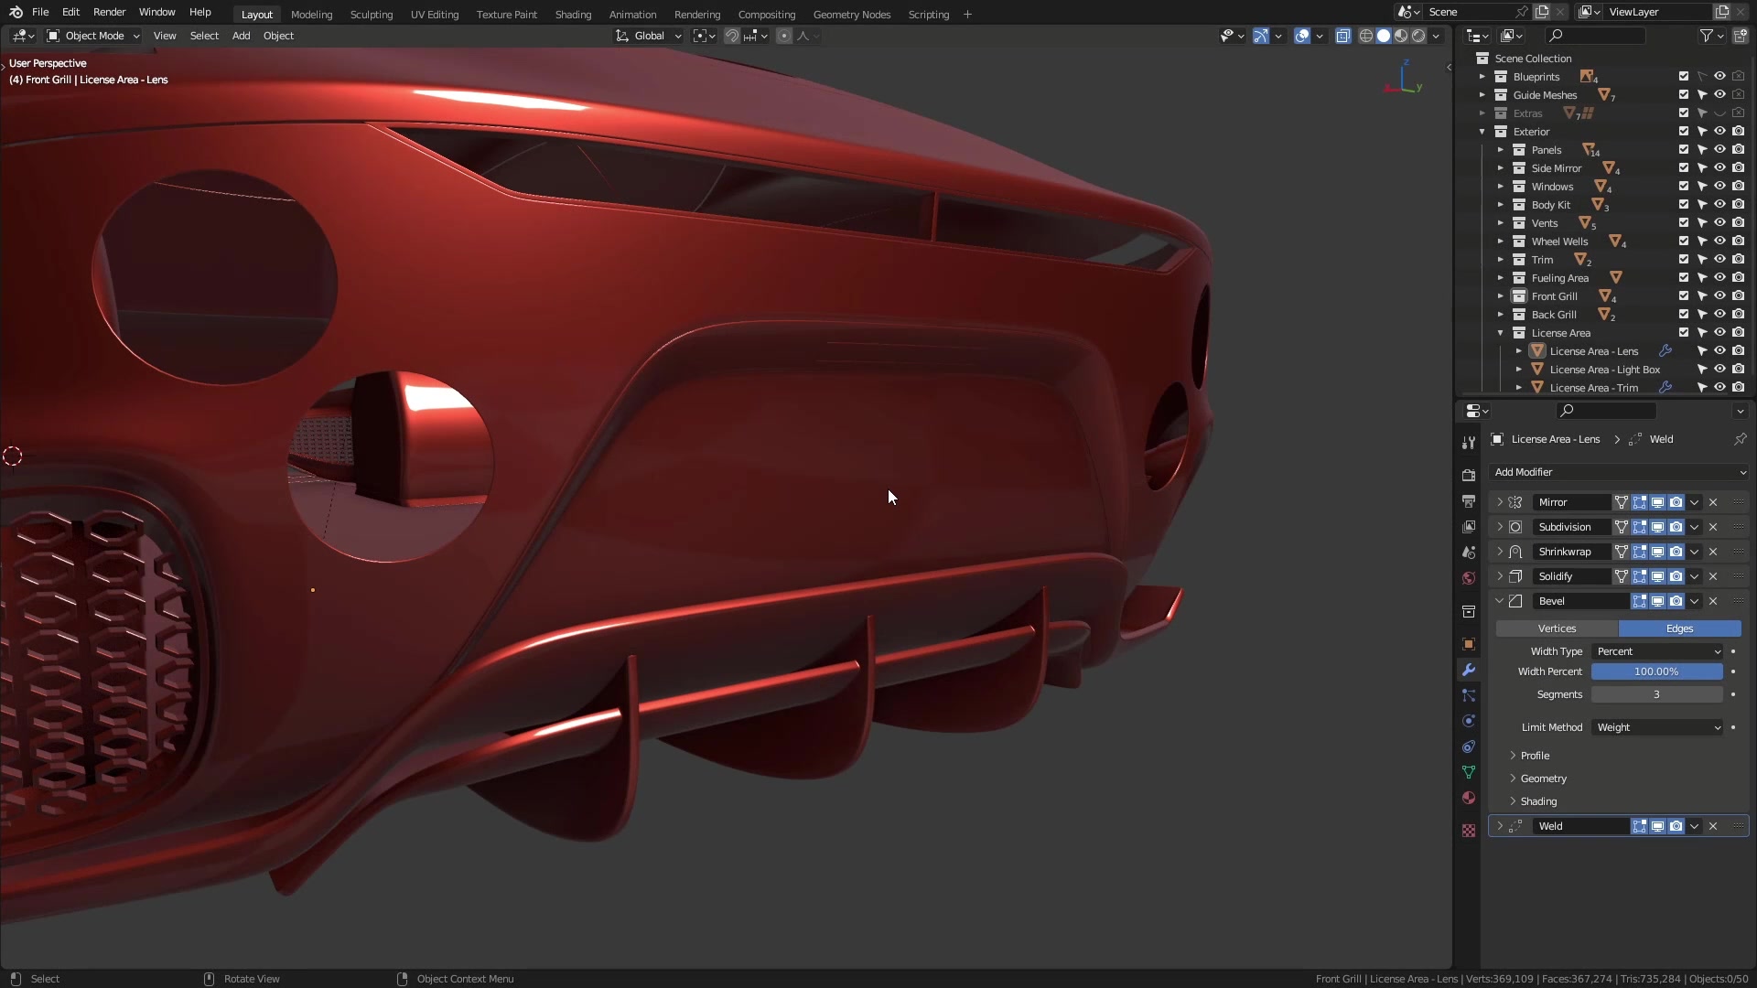Hide License Area - Light Box eye icon
Viewport: 1757px width, 988px height.
1719,370
